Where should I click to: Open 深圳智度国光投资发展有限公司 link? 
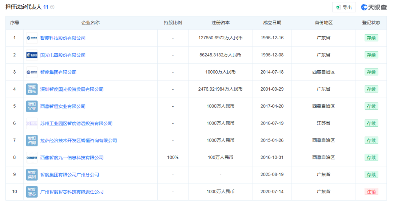point(72,89)
